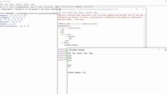Image resolution: width=167 pixels, height=94 pixels.
Task: Click the 'primes=set()' line in editor
Action: 64,26
